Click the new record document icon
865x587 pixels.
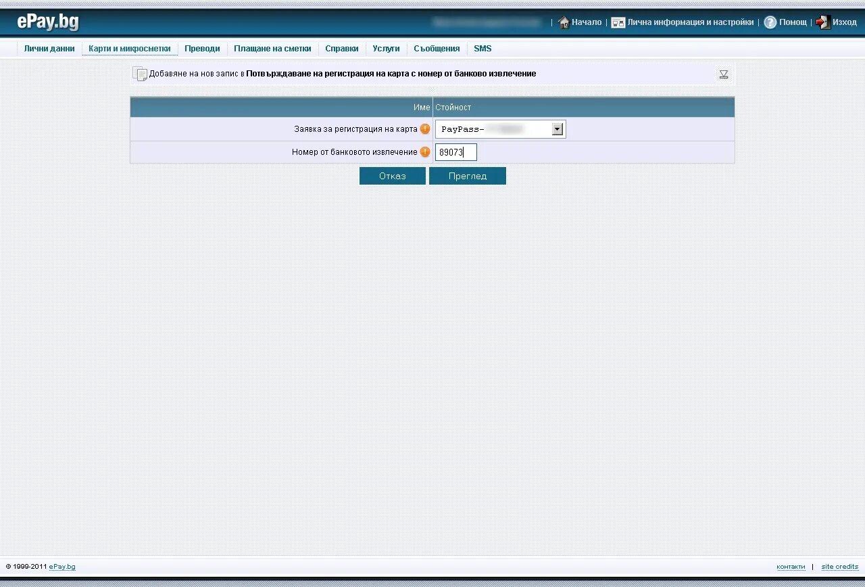coord(140,74)
